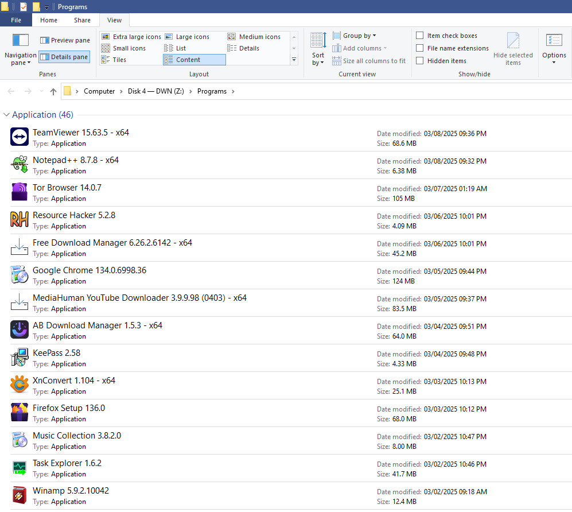Click the Notepad++ chameleon icon
Screen dimensions: 572x512
(x=20, y=164)
